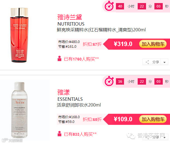This screenshot has width=170, height=144.
Task: Open the 活泉舒润卸妆水200ml product title
Action: (x=79, y=105)
